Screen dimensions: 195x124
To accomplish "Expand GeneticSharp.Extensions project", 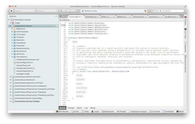I will point(10,80).
